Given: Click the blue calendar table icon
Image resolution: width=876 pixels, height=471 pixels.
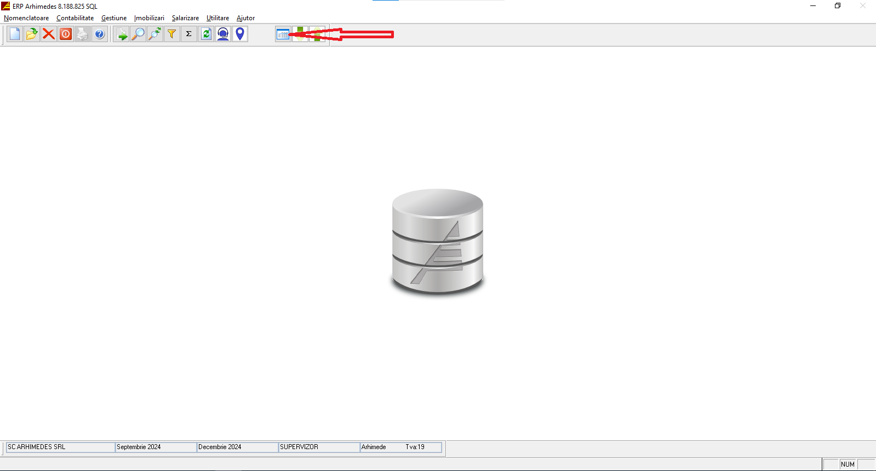Looking at the screenshot, I should coord(283,34).
